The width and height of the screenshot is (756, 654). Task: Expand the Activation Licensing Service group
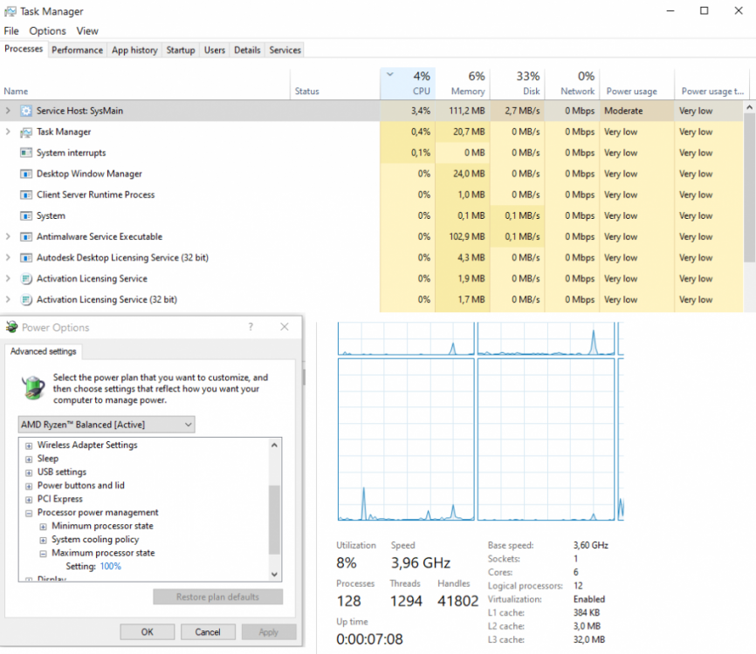pos(8,278)
